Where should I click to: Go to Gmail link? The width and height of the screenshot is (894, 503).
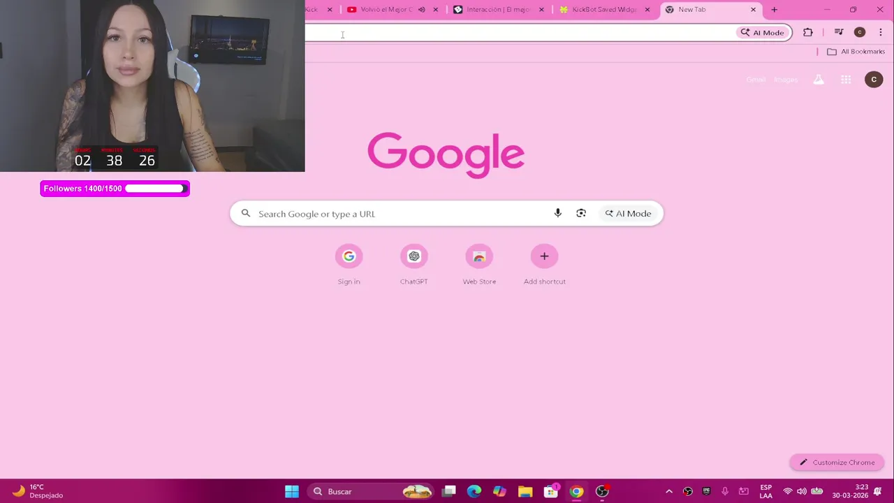coord(756,80)
